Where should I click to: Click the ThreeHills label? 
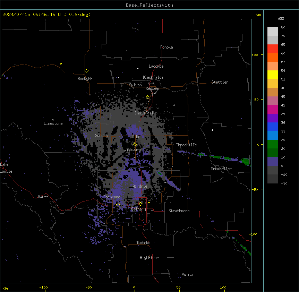[x=186, y=145]
